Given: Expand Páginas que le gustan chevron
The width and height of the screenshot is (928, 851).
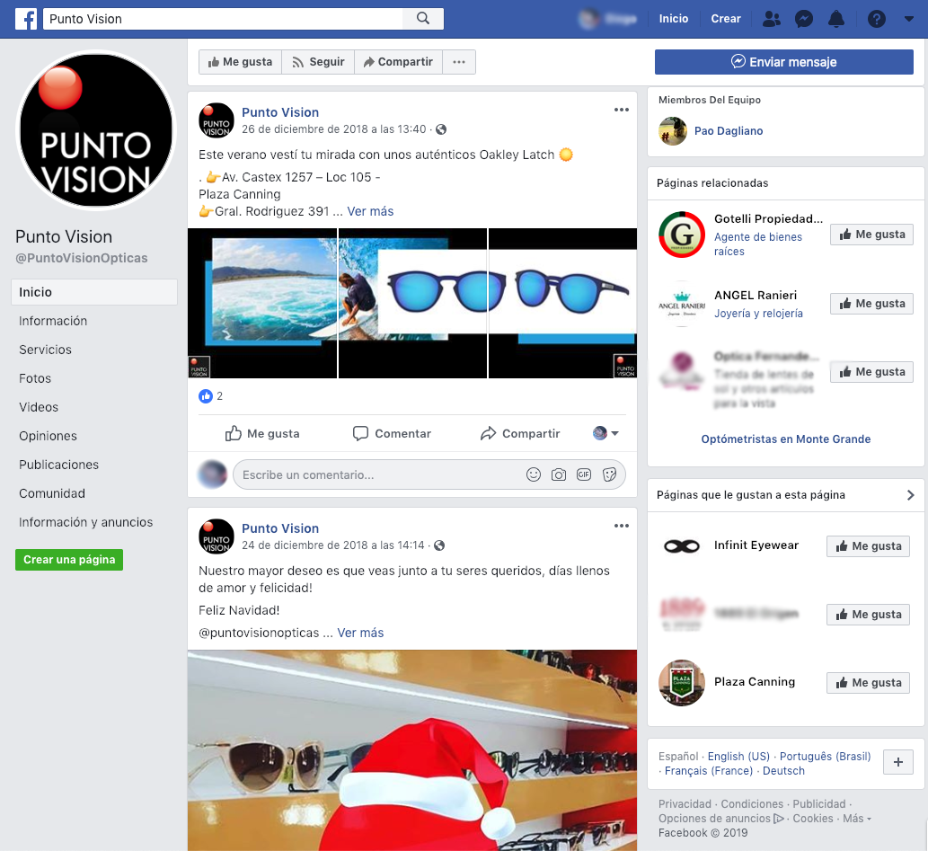Looking at the screenshot, I should [910, 494].
